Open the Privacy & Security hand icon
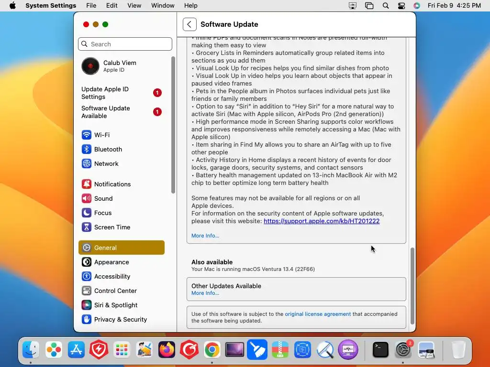The image size is (490, 367). pos(86,320)
